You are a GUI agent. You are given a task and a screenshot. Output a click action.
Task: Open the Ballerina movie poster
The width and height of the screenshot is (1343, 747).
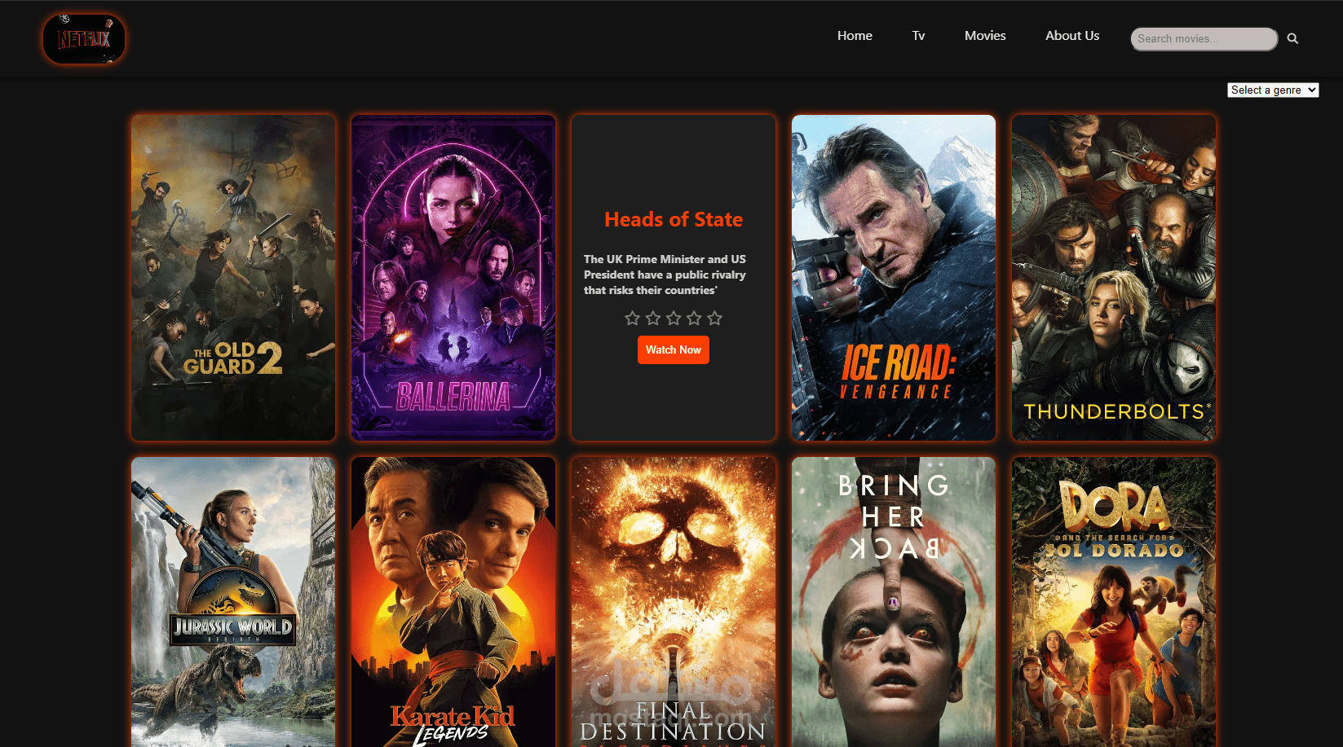pos(453,278)
